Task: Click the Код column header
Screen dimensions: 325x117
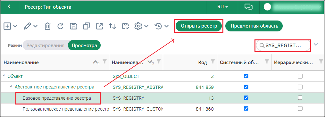Action: pyautogui.click(x=203, y=63)
